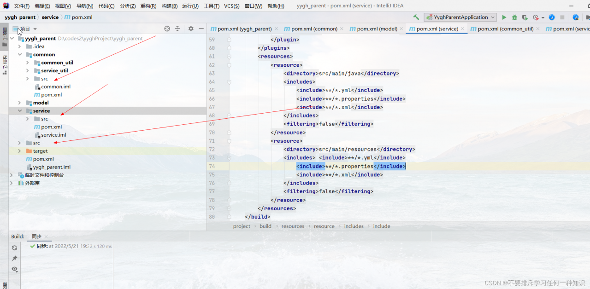
Task: Click 'project' in the editor breadcrumb
Action: click(x=242, y=226)
